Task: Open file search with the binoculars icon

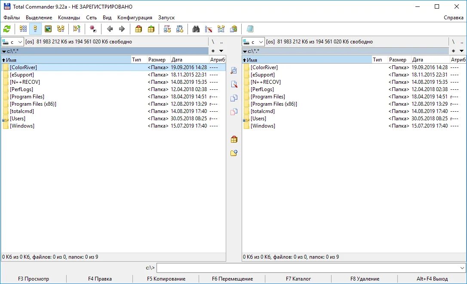Action: pos(196,29)
